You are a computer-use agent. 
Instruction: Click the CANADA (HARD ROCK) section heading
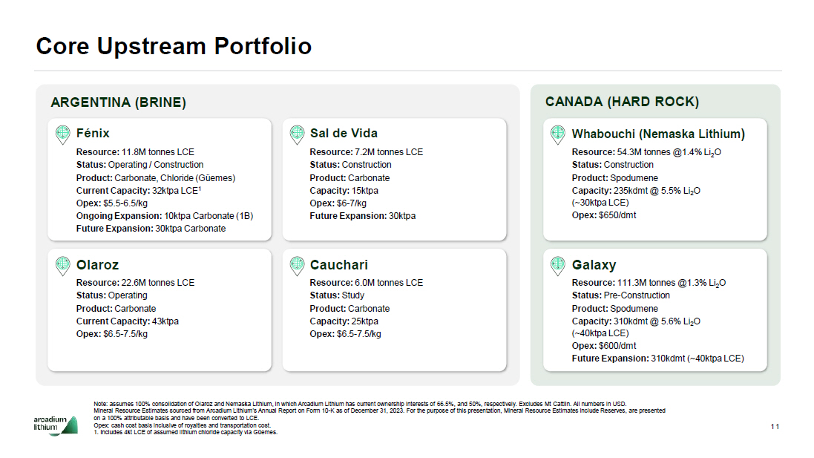(x=622, y=102)
